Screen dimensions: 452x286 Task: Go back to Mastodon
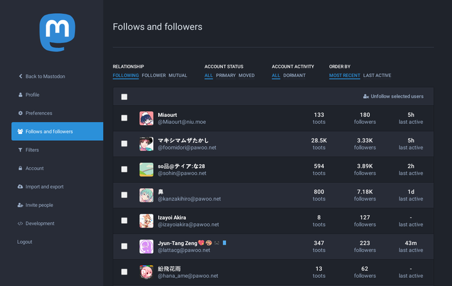[x=45, y=77]
